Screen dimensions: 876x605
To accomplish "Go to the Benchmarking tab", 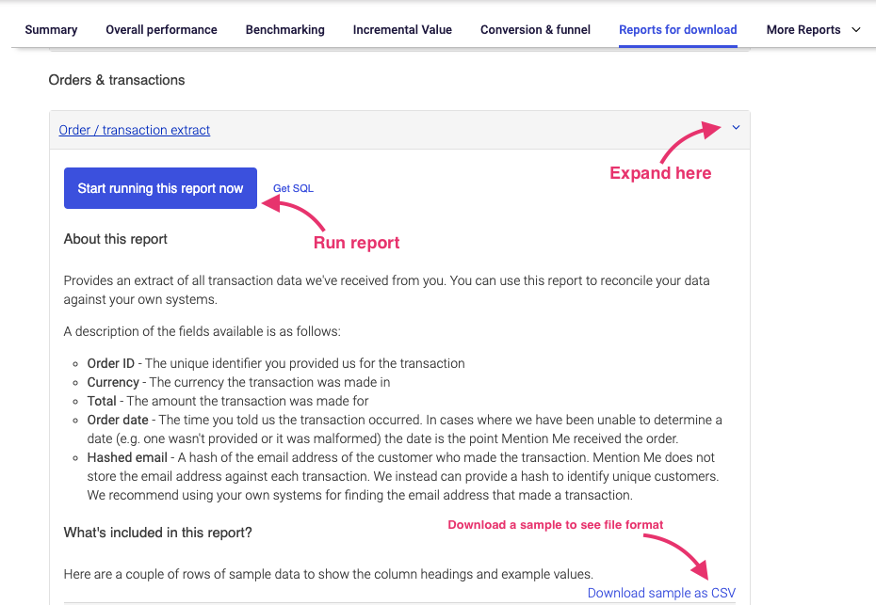I will point(284,30).
